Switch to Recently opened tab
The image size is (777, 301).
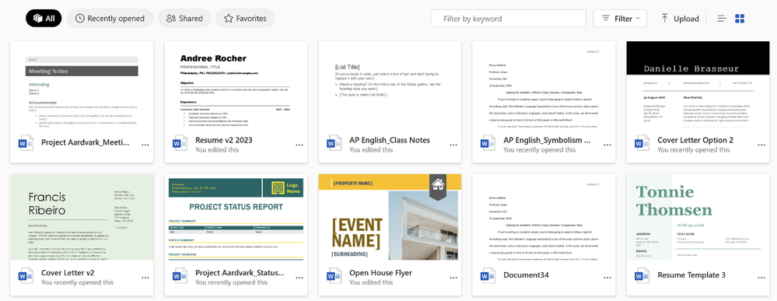coord(110,19)
